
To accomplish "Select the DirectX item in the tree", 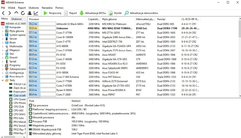I will [13, 57].
